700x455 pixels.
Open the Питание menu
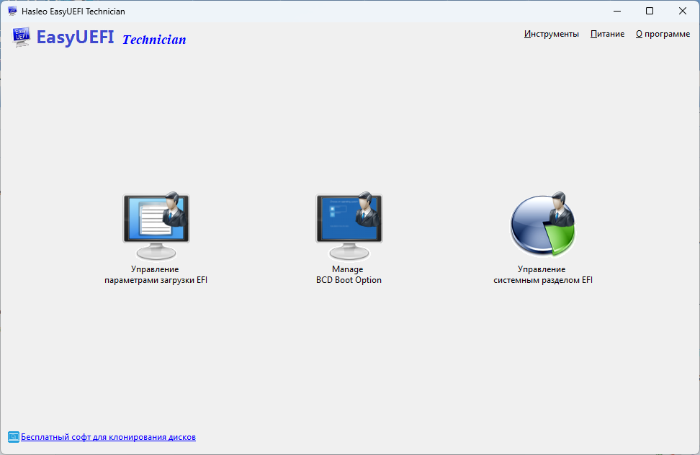coord(607,34)
